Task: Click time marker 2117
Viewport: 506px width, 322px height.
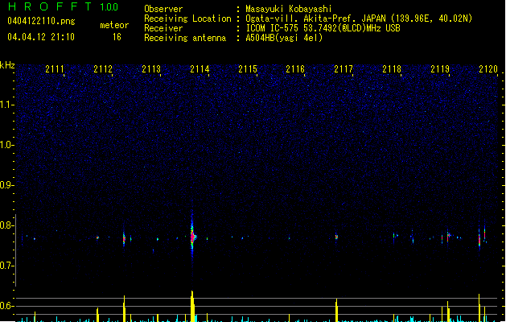Action: (344, 69)
